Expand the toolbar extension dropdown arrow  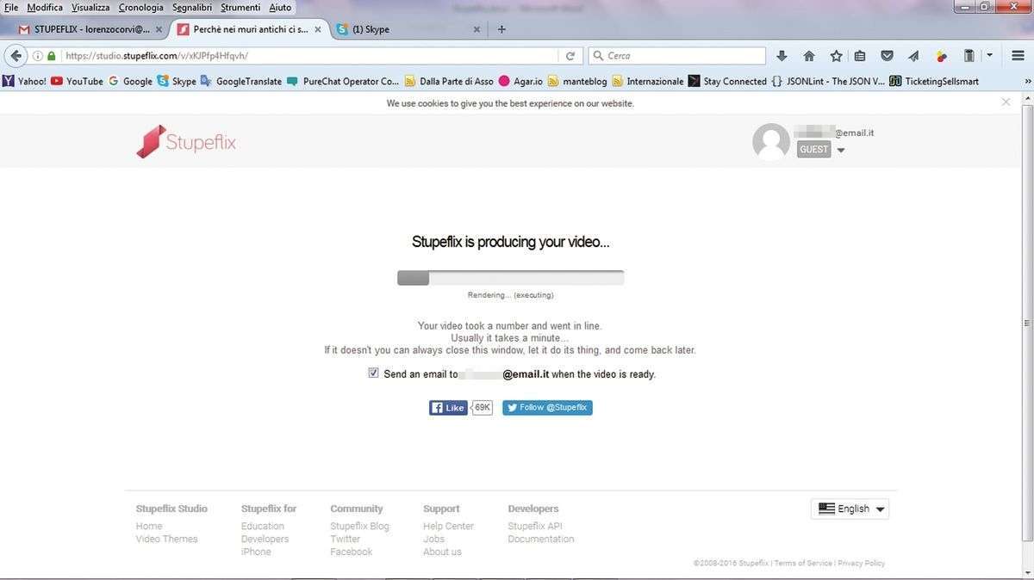point(989,56)
